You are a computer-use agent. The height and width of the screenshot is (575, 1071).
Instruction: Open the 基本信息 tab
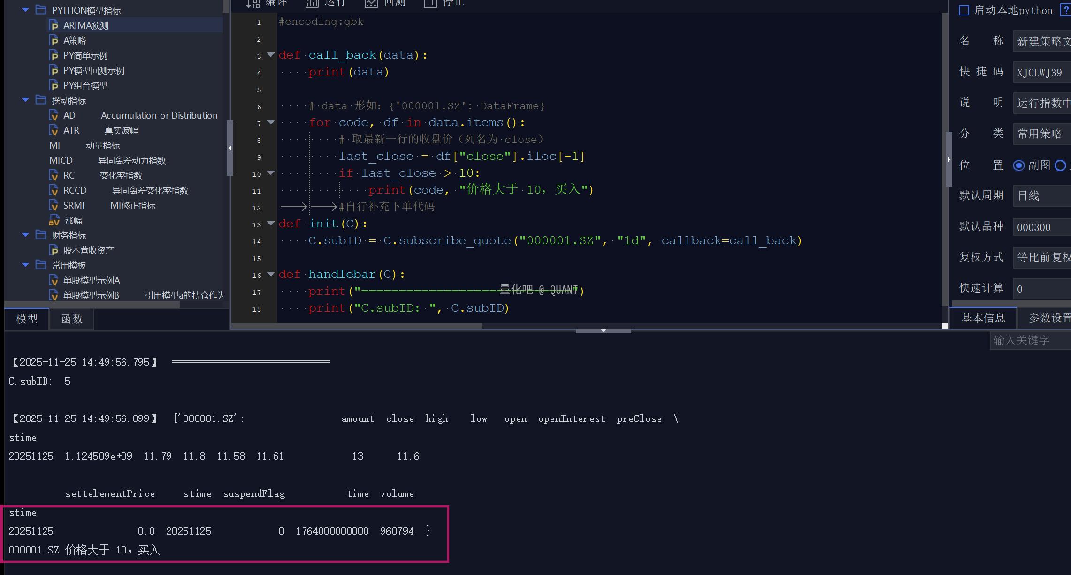tap(983, 318)
